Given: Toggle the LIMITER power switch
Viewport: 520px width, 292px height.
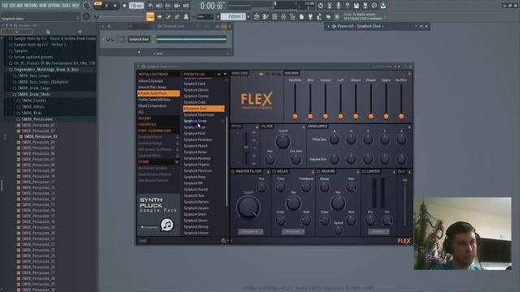Looking at the screenshot, I should 363,171.
